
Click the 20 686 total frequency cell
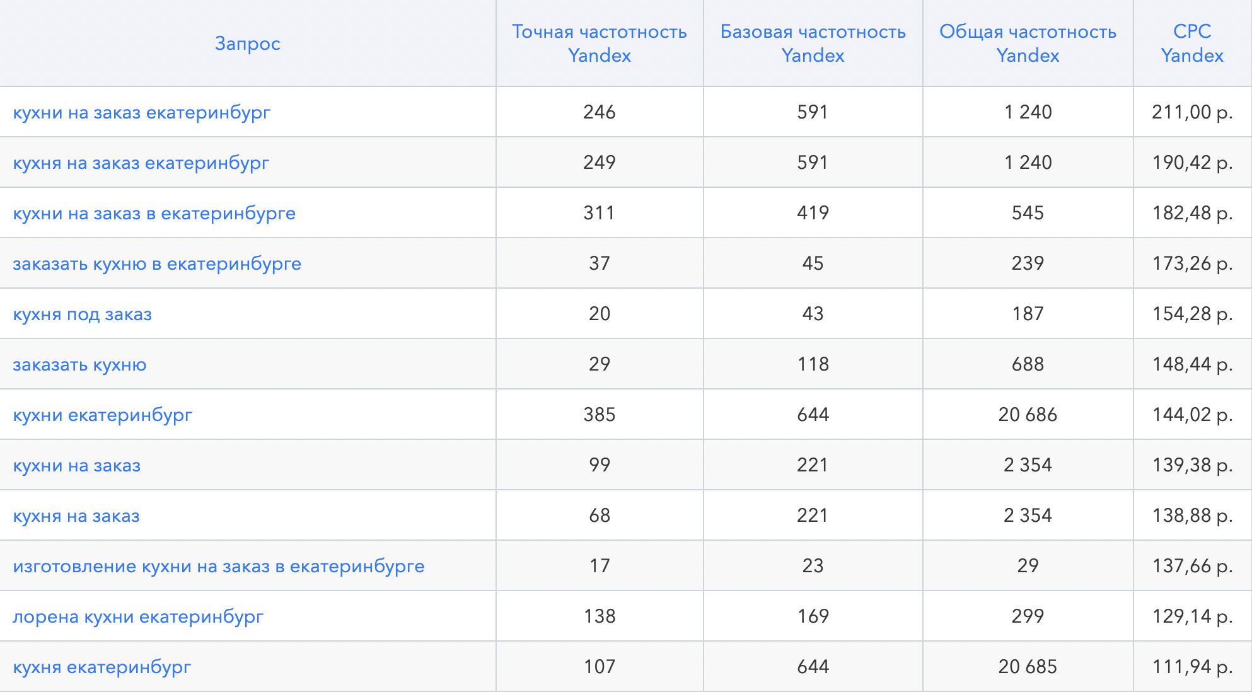(1028, 415)
